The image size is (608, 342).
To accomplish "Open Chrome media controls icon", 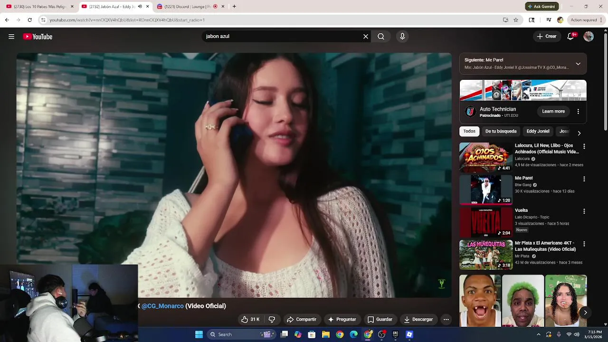I will 549,20.
